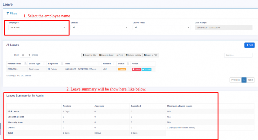258x140 pixels.
Task: Click the blue Add leave button
Action: tap(249, 45)
